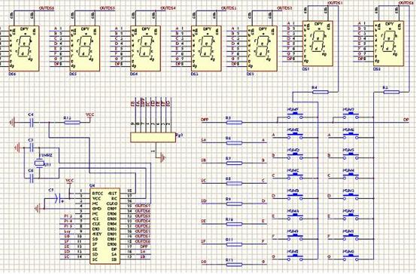Select the DS5 seven-segment display symbol
This screenshot has height=274, width=416.
85,48
